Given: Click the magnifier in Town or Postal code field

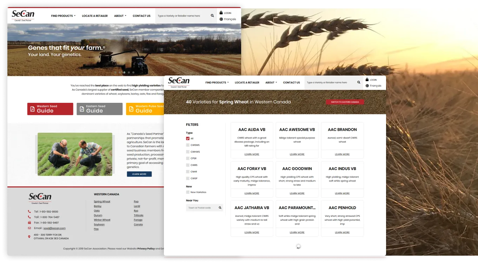Looking at the screenshot, I should click(x=220, y=208).
